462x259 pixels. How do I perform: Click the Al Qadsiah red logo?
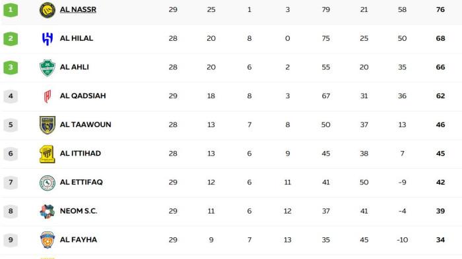47,96
